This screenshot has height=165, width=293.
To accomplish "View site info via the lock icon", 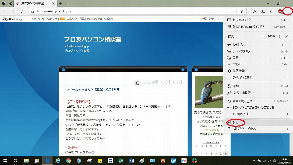I will pyautogui.click(x=32, y=11).
